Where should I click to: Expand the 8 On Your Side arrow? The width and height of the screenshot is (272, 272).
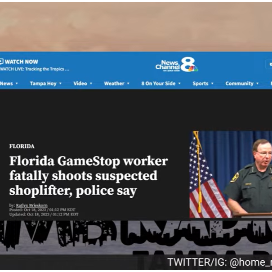(x=179, y=84)
